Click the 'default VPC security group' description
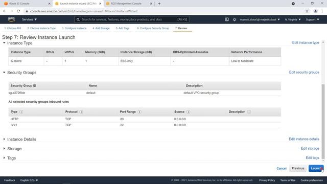Image resolution: width=327 pixels, height=184 pixels. pyautogui.click(x=201, y=93)
